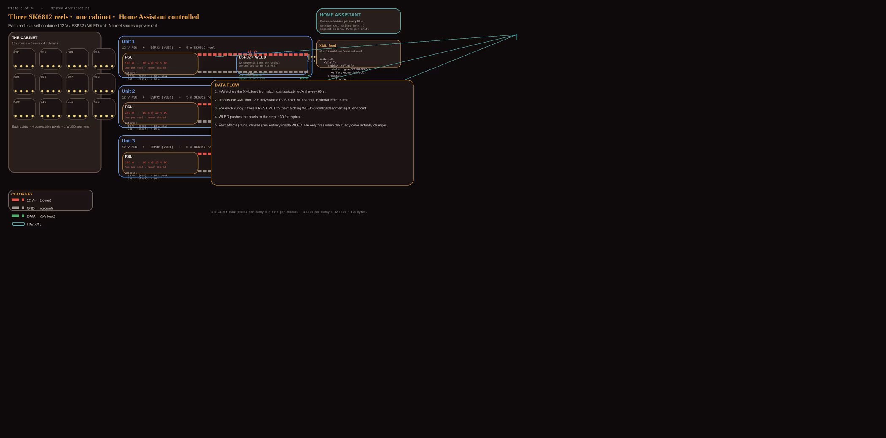Click the PSU box inside Unit 1
886x438 pixels.
[x=160, y=64]
